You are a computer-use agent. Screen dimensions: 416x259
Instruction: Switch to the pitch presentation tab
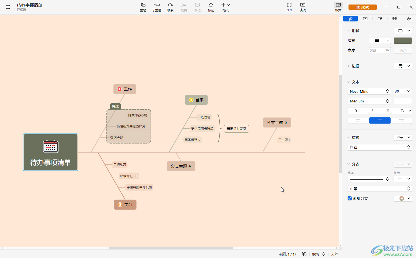pos(365,19)
